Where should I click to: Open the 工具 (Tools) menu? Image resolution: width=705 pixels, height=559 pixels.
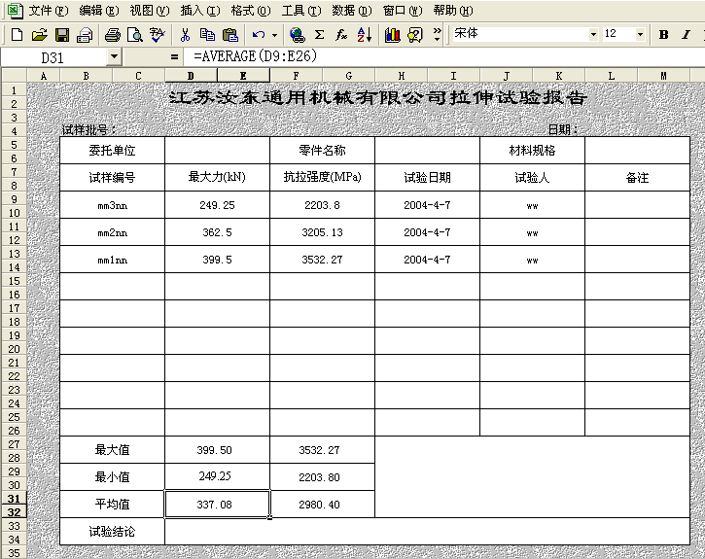301,11
